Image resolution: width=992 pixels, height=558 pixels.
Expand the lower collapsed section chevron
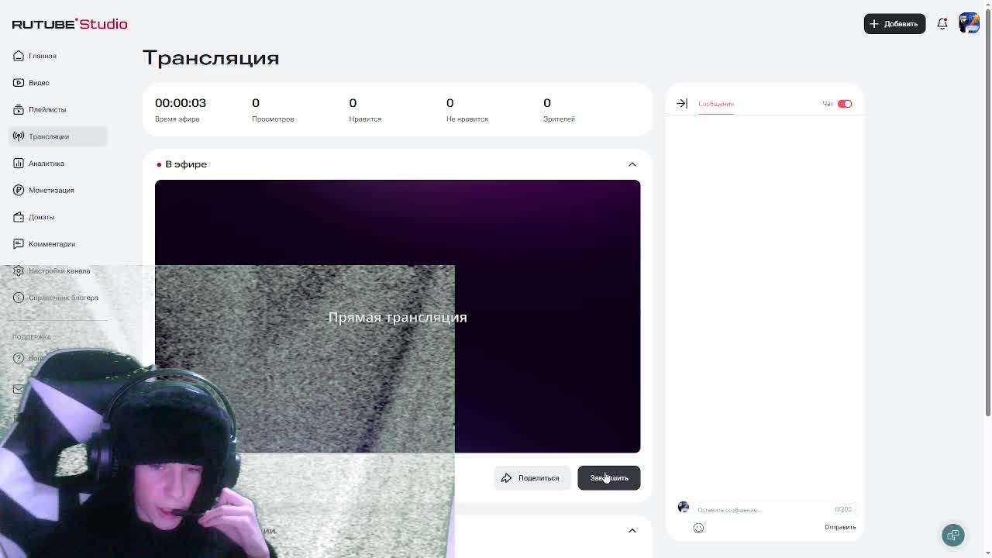pyautogui.click(x=632, y=531)
